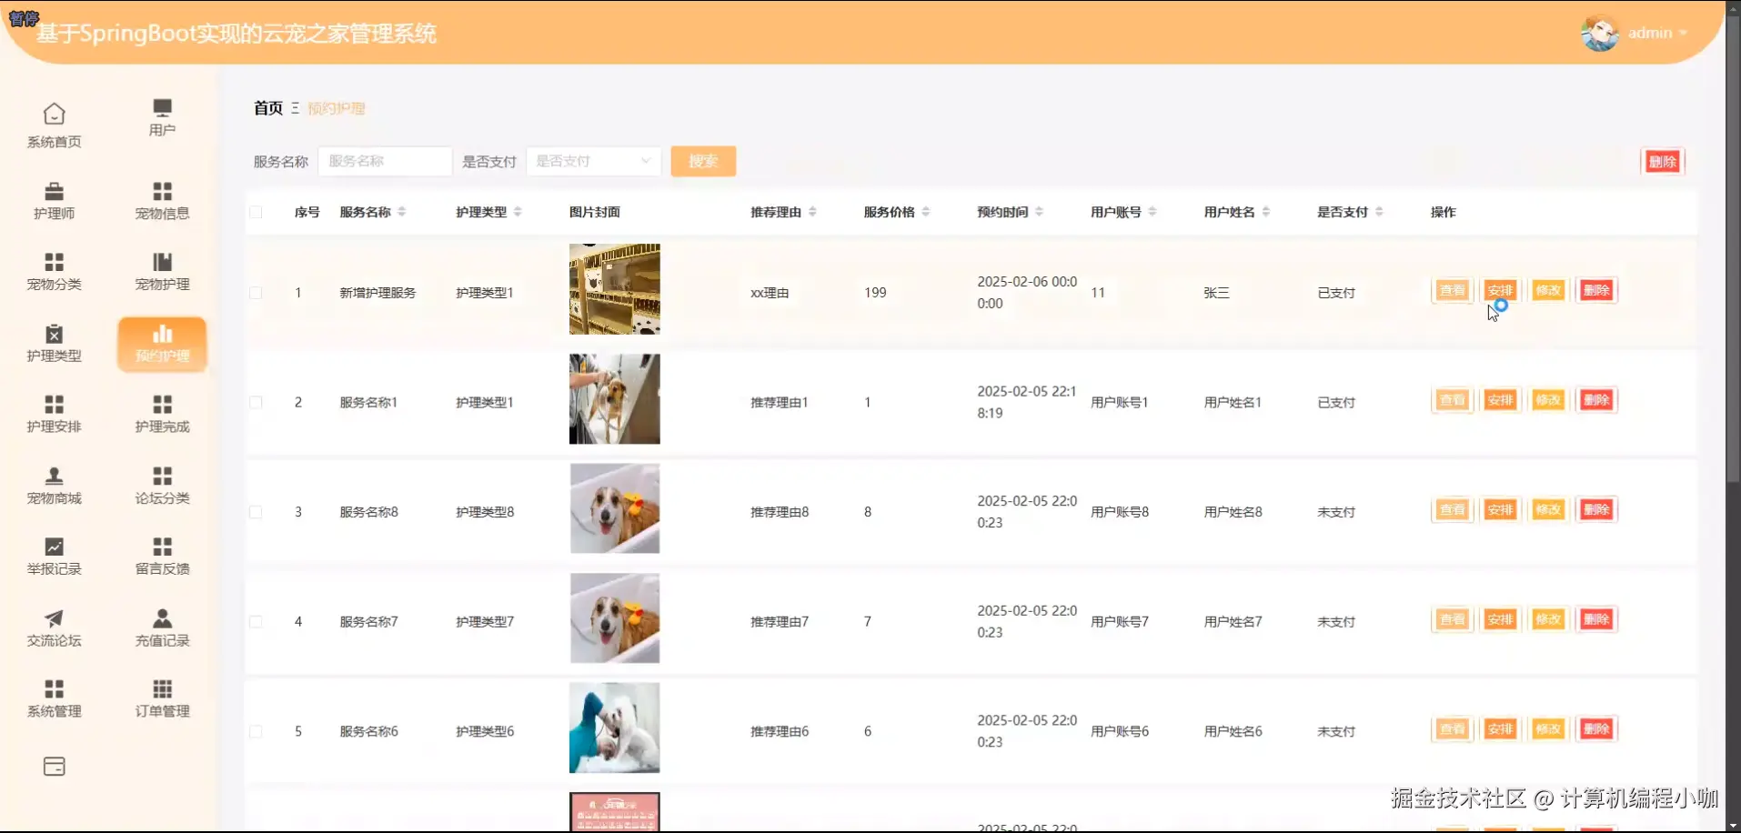Click the top-right red 删除 batch button

tap(1663, 162)
